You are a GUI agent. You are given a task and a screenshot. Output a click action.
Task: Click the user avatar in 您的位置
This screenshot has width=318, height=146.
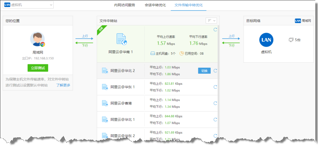(37, 39)
